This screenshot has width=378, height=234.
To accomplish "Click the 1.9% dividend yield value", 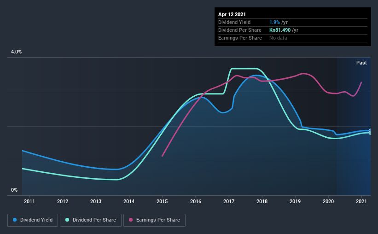I will point(274,22).
